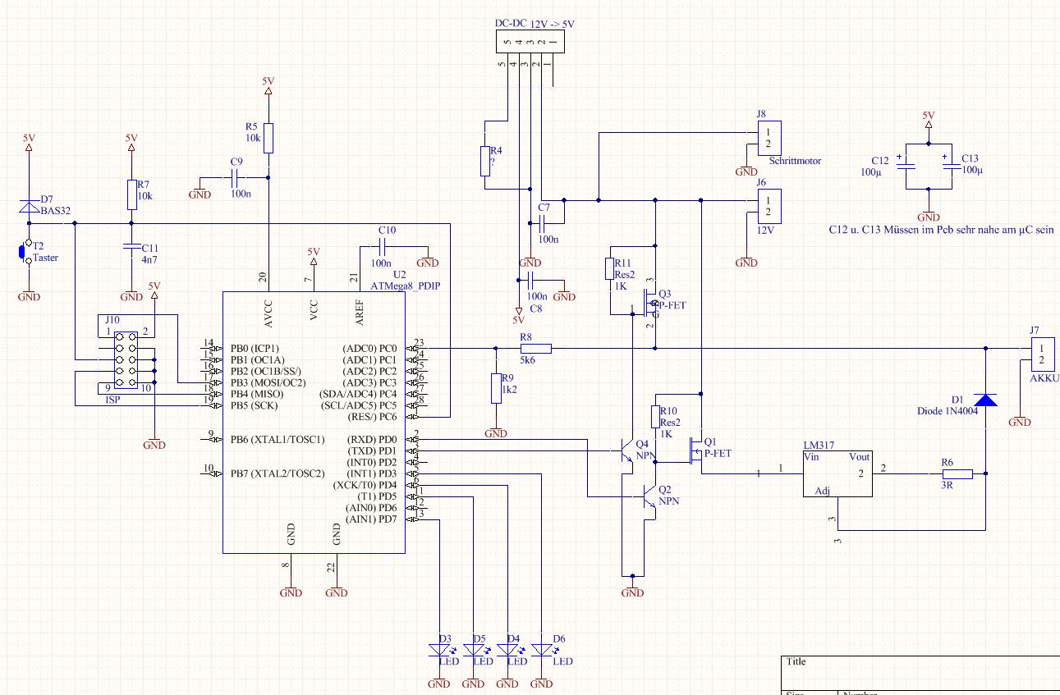
Task: Select the Q3 P-FET transistor symbol
Action: pyautogui.click(x=649, y=302)
